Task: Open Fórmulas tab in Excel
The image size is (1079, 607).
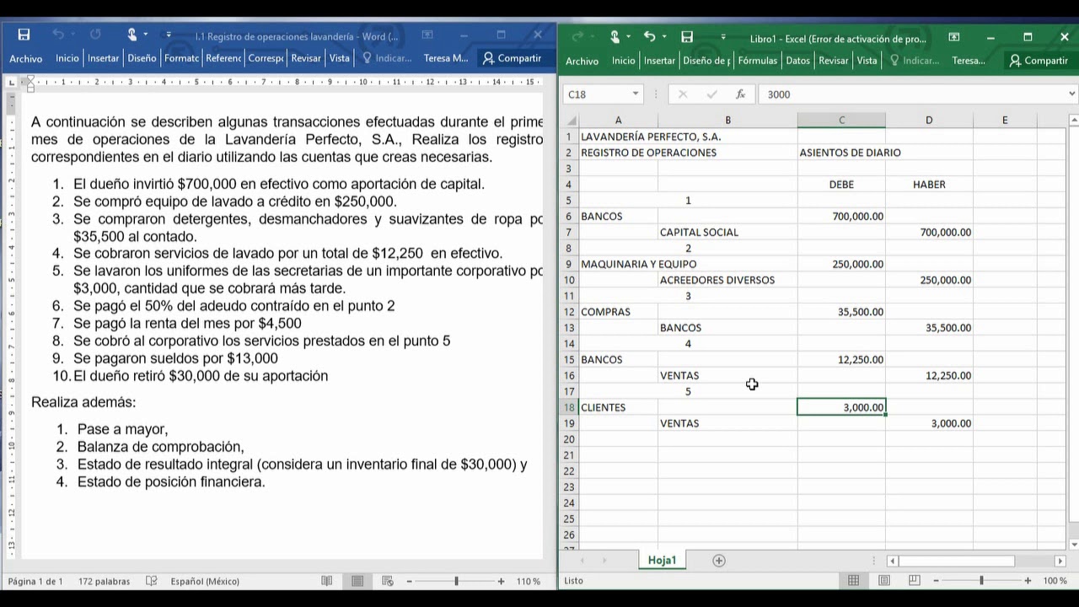Action: (758, 61)
